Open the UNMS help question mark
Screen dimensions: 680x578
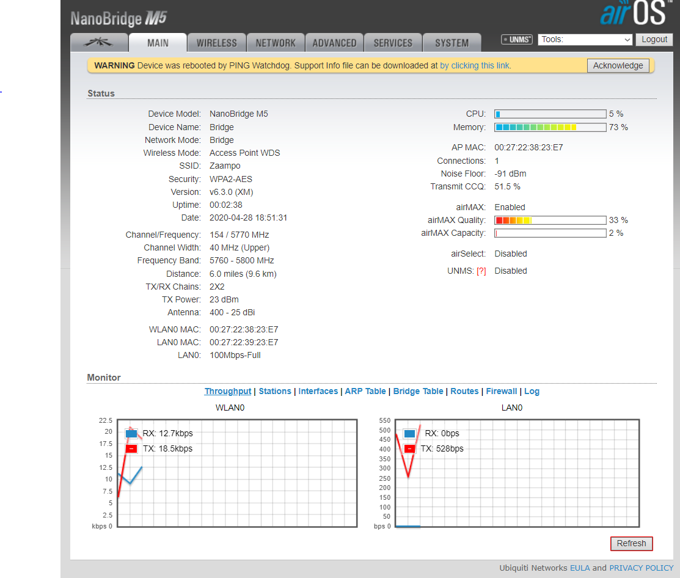click(x=481, y=271)
